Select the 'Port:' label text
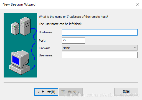Screen dimensions: 142x100 [x=42, y=41]
